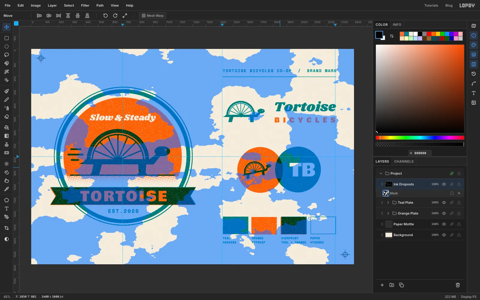Toggle Background layer visibility
The width and height of the screenshot is (480, 300).
(x=444, y=235)
